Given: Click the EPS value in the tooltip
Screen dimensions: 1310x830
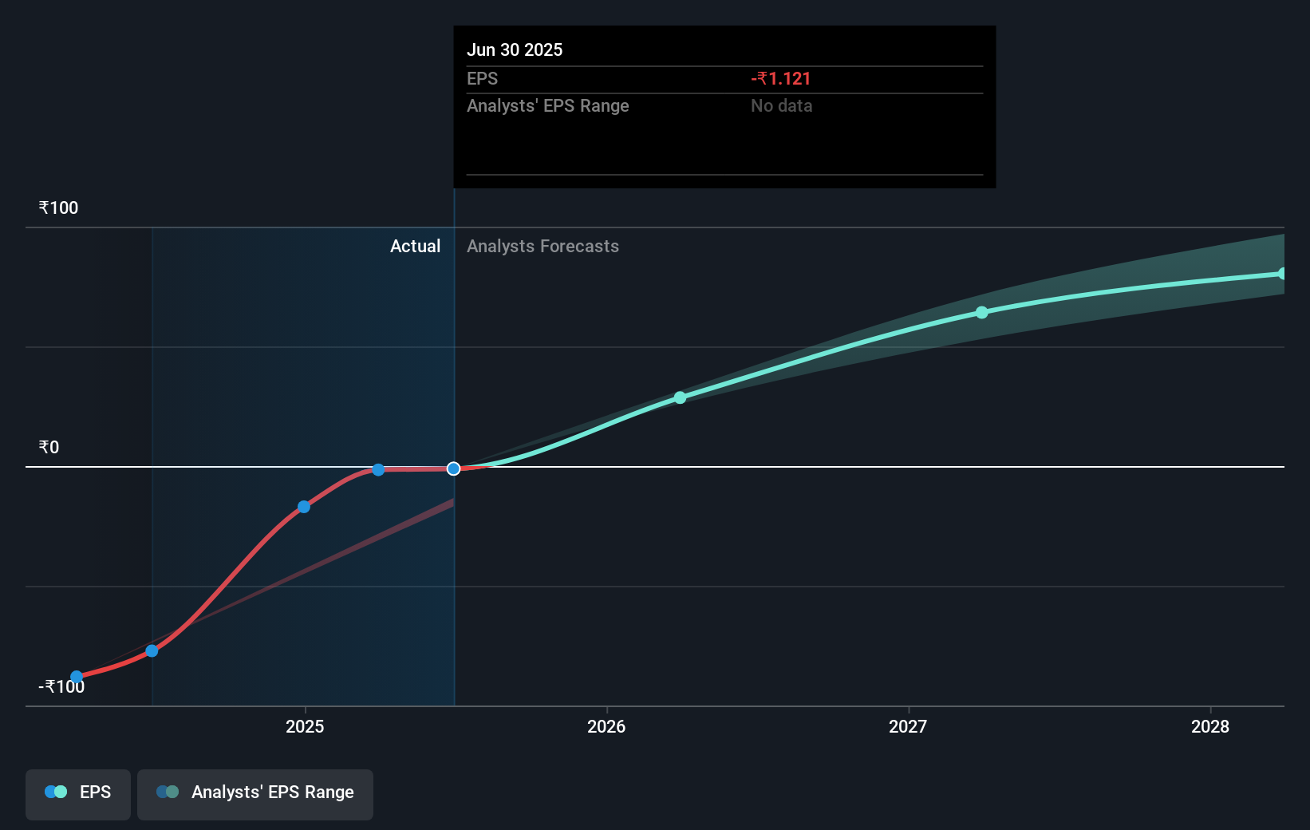Looking at the screenshot, I should (x=781, y=78).
